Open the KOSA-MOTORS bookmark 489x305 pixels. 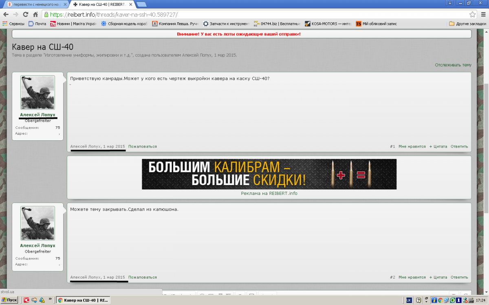(x=328, y=24)
